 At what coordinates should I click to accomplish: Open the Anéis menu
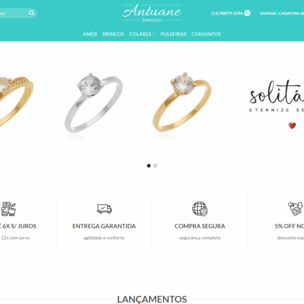point(90,34)
